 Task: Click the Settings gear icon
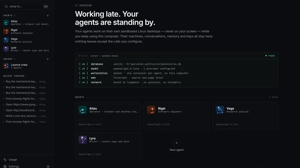pos(5,166)
